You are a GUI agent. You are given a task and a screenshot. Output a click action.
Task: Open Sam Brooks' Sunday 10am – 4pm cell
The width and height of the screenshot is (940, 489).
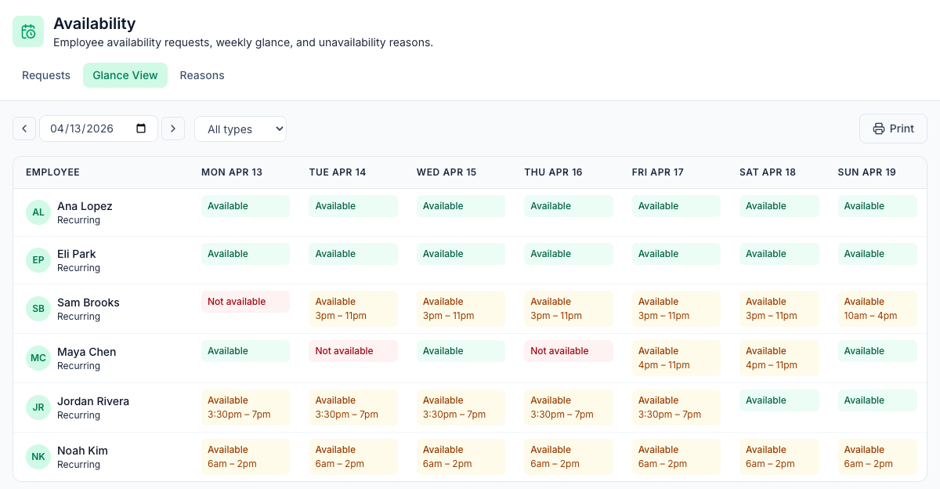coord(877,309)
